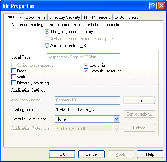Click the title bar Help question mark icon

(153, 6)
